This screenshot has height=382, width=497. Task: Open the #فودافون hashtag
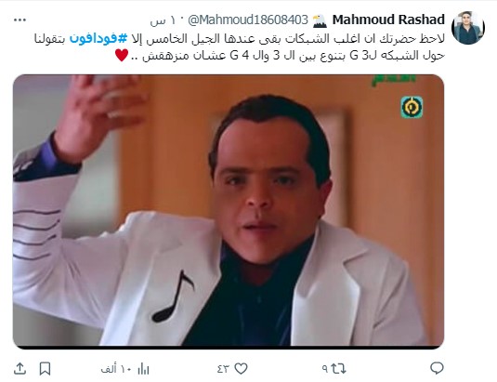tap(98, 38)
